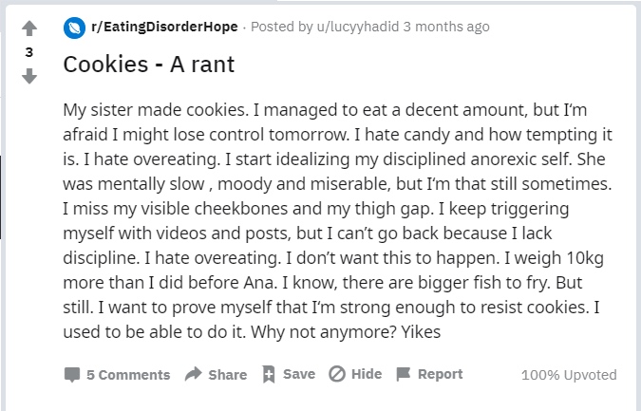
Task: Click the Save bookmark icon
Action: (269, 374)
